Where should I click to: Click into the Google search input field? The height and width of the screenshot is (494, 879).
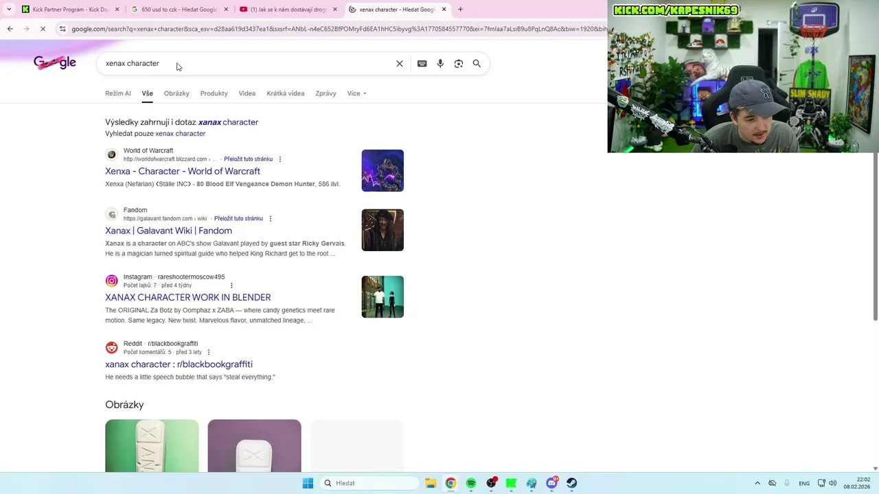(247, 63)
